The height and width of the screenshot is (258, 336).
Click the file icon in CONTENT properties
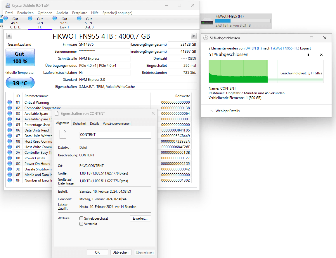63,134
